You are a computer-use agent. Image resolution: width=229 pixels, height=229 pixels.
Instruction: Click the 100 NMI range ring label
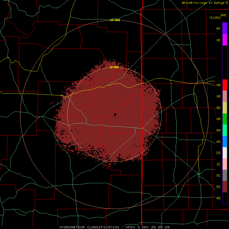click(x=114, y=20)
